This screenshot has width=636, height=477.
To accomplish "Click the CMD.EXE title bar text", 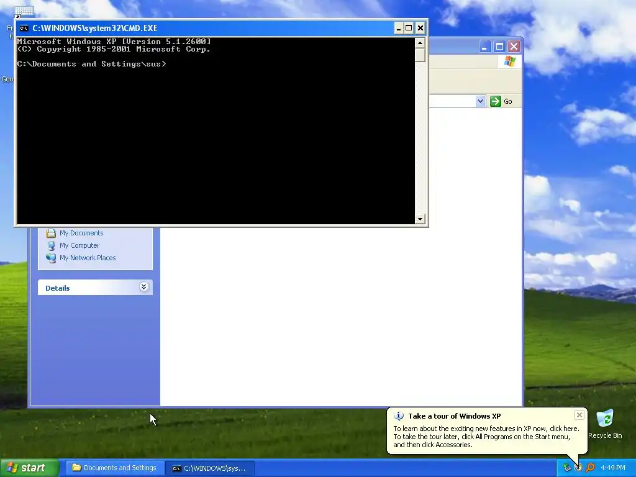I will point(95,28).
